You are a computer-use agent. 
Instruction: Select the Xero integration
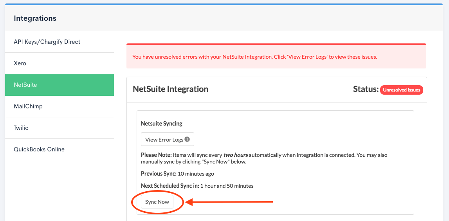click(x=60, y=63)
